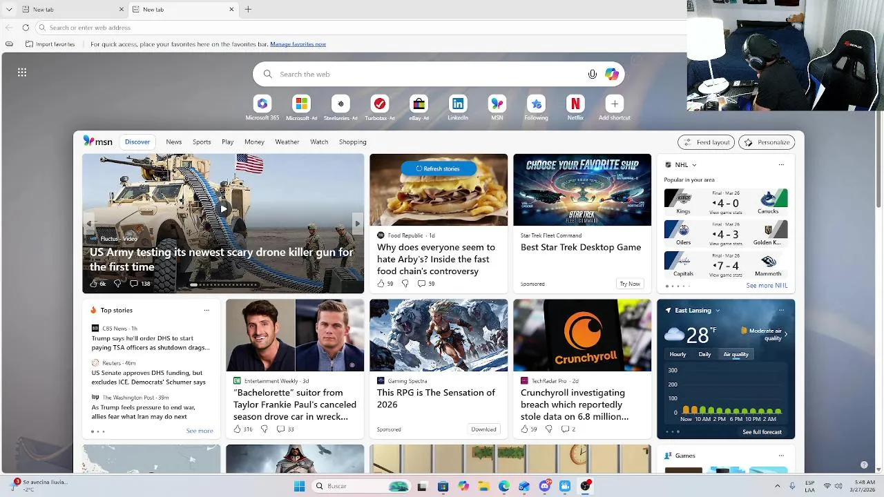
Task: Open the MSN shortcut tile
Action: (x=497, y=104)
